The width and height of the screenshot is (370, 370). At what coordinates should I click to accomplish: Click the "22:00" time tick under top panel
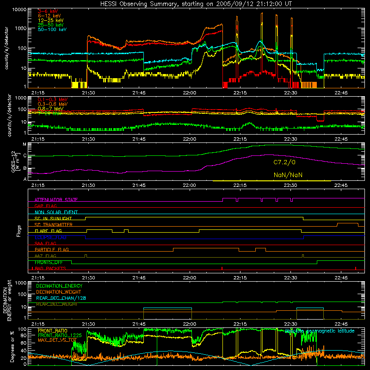coord(190,93)
